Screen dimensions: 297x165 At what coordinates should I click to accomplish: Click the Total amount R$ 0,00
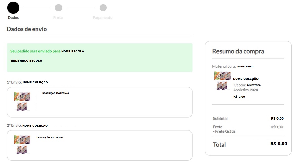279,144
